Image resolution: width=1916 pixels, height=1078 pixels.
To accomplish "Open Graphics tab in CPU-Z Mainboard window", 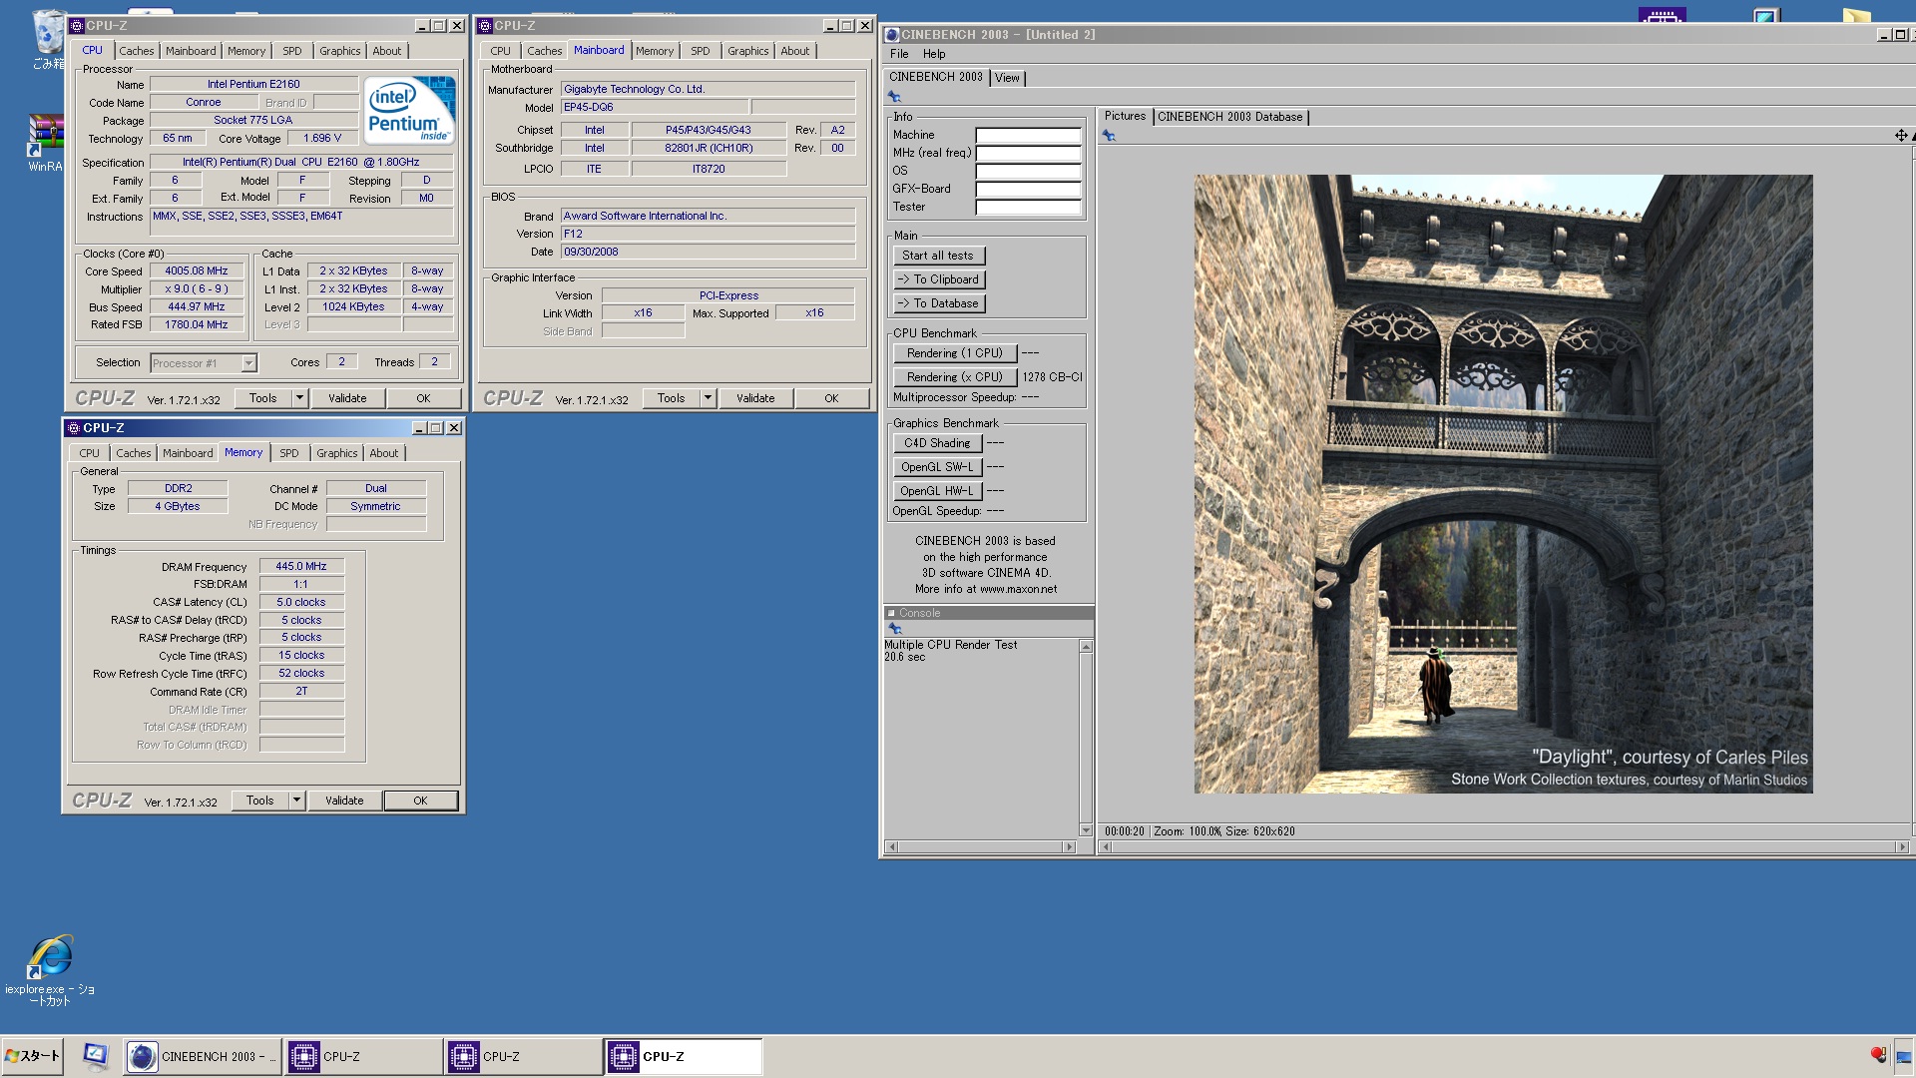I will (748, 51).
